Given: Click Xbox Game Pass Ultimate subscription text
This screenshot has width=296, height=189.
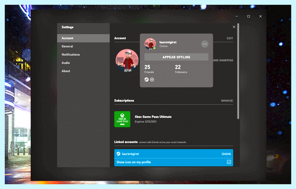Looking at the screenshot, I should tap(153, 116).
